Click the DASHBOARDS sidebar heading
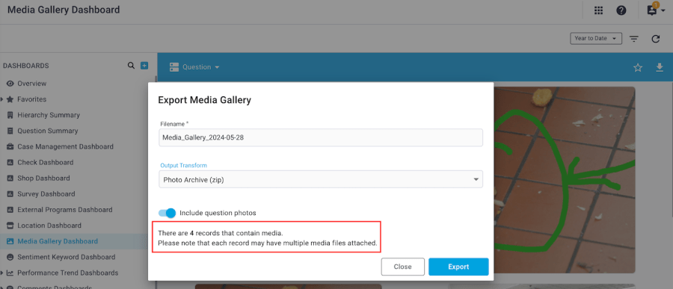The image size is (673, 289). (25, 66)
